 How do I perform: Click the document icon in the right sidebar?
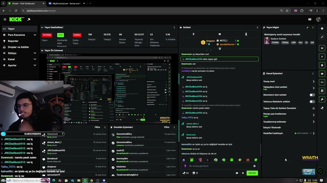coord(322,65)
